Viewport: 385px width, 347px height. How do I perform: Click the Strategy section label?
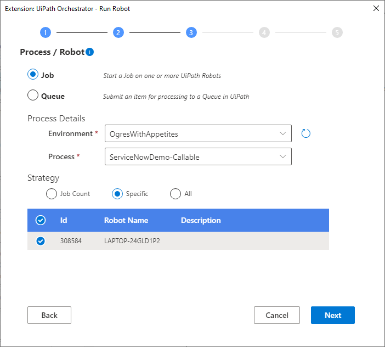coord(43,178)
